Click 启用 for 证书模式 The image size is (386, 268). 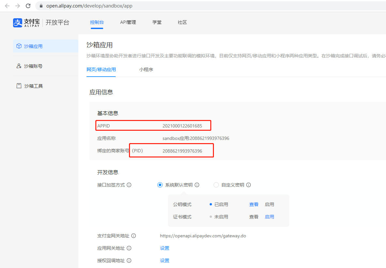(x=269, y=216)
